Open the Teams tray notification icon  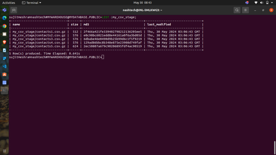tap(247, 3)
